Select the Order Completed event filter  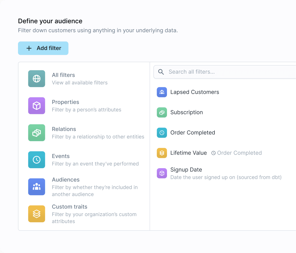coord(192,132)
